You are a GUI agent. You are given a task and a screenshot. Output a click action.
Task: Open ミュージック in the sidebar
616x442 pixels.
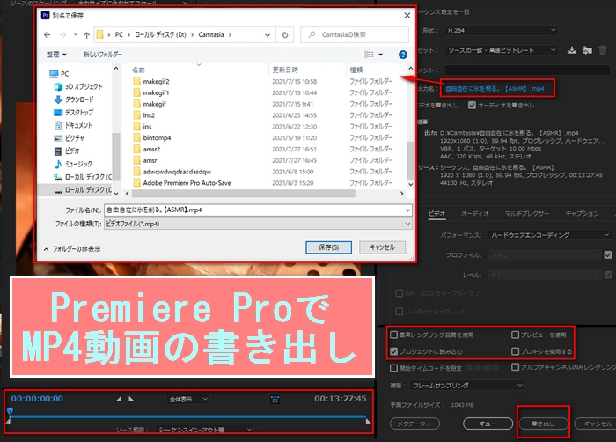(73, 164)
